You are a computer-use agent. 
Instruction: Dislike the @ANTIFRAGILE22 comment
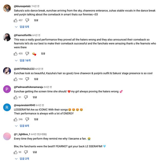[x=27, y=79]
